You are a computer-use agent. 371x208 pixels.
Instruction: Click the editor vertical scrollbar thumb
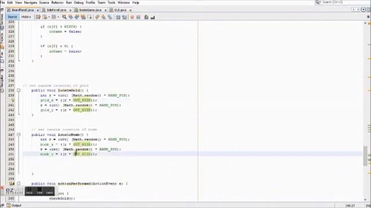(x=365, y=155)
